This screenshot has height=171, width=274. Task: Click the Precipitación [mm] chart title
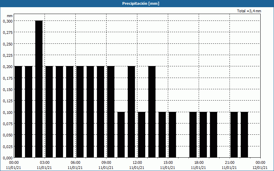click(x=141, y=3)
